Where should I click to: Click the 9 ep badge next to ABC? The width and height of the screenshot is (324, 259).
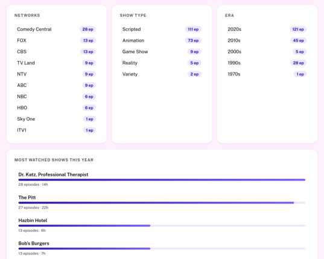[89, 85]
